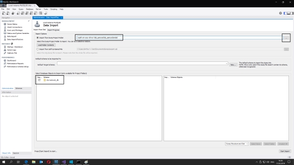Open the Dump Structure and Data dropdown

coord(237,144)
